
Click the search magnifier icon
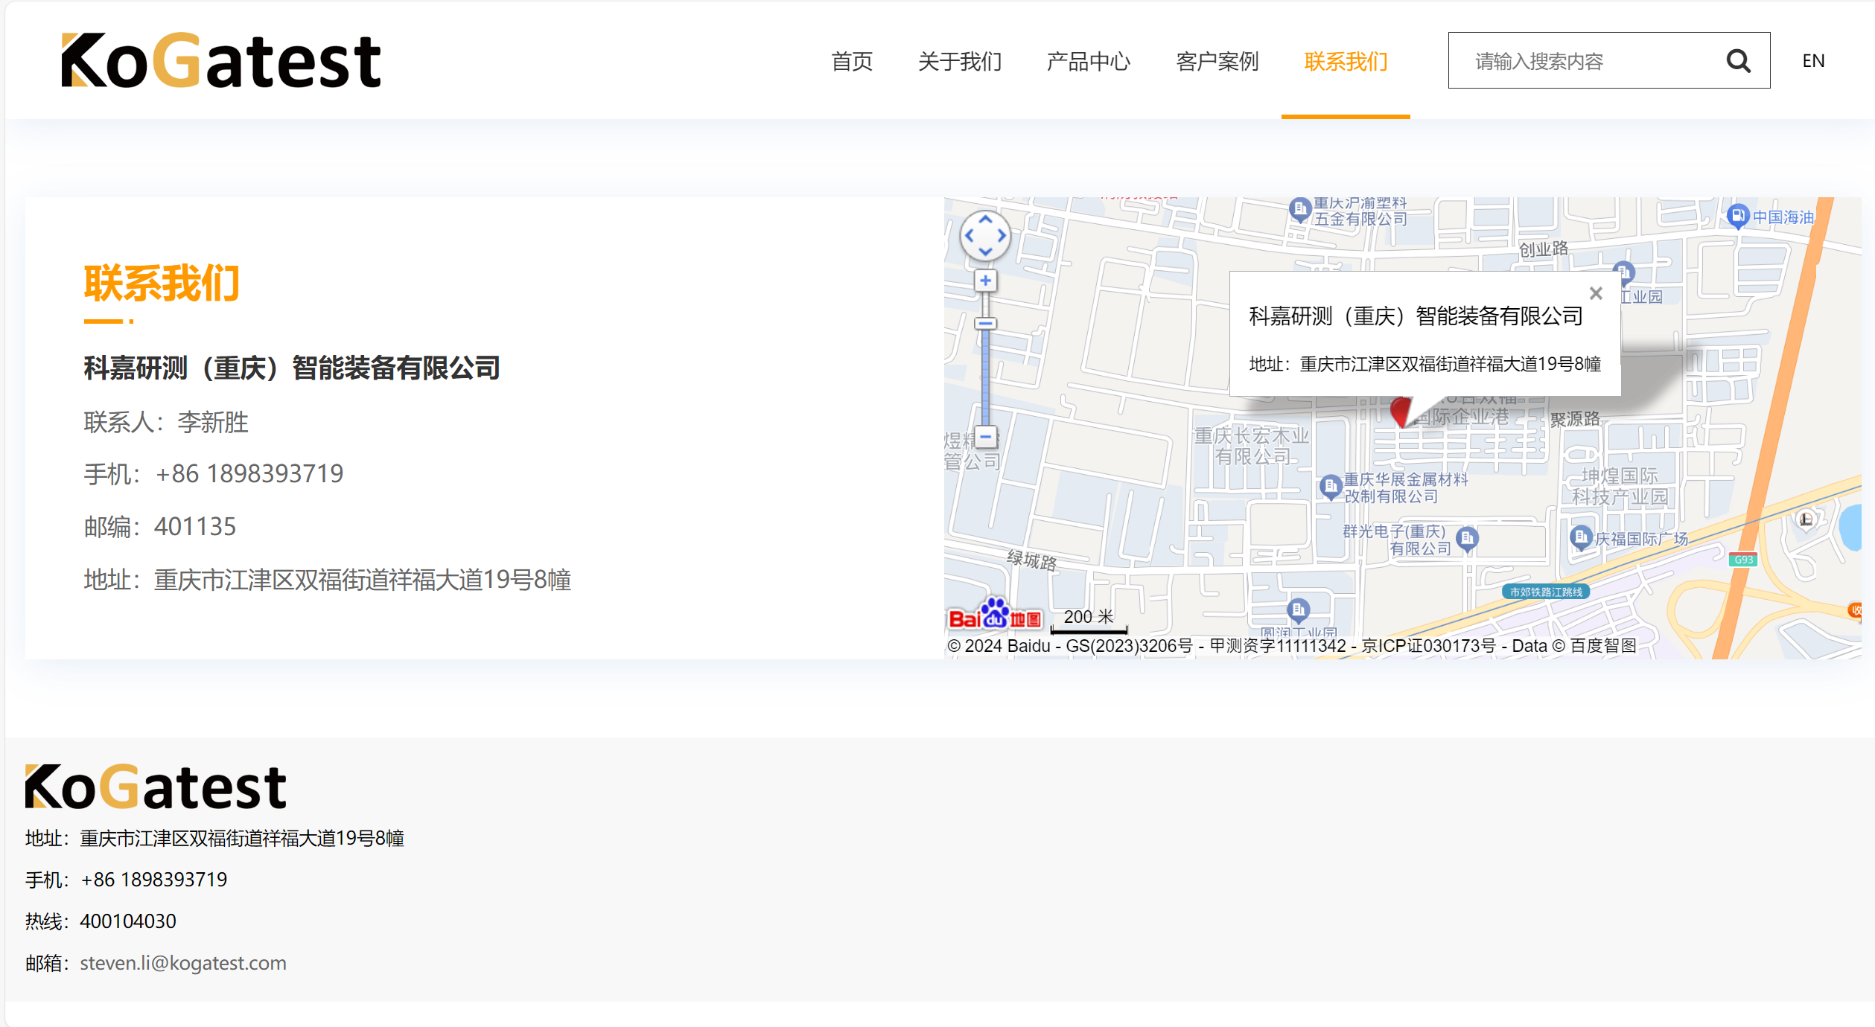coord(1737,61)
